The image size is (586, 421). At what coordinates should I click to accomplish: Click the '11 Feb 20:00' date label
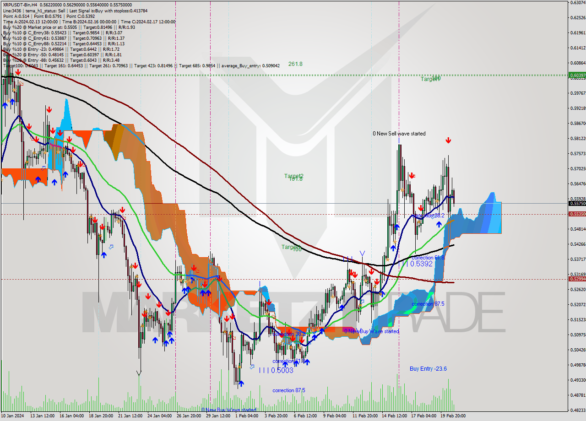point(365,416)
